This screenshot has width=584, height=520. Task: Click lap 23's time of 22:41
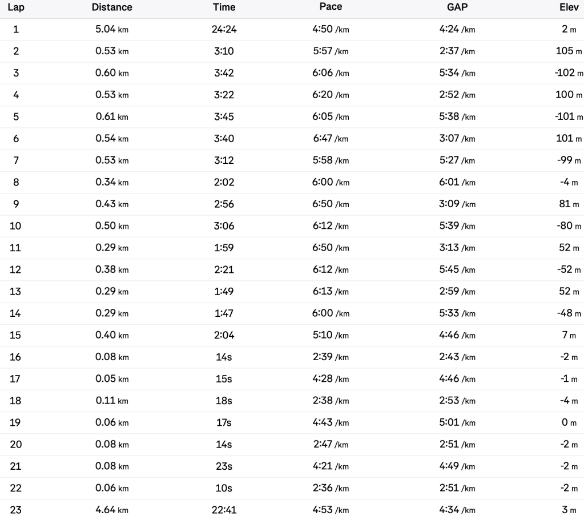point(224,510)
